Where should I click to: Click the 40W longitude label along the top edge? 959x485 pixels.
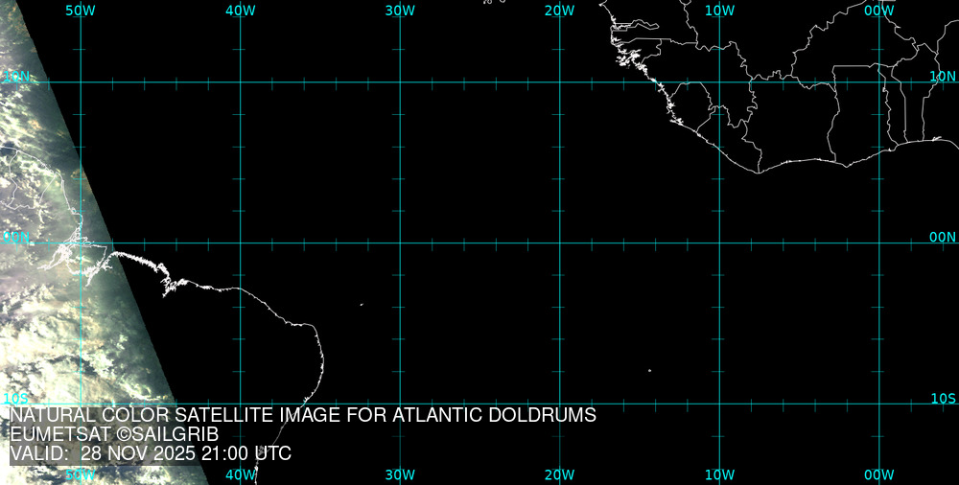241,10
